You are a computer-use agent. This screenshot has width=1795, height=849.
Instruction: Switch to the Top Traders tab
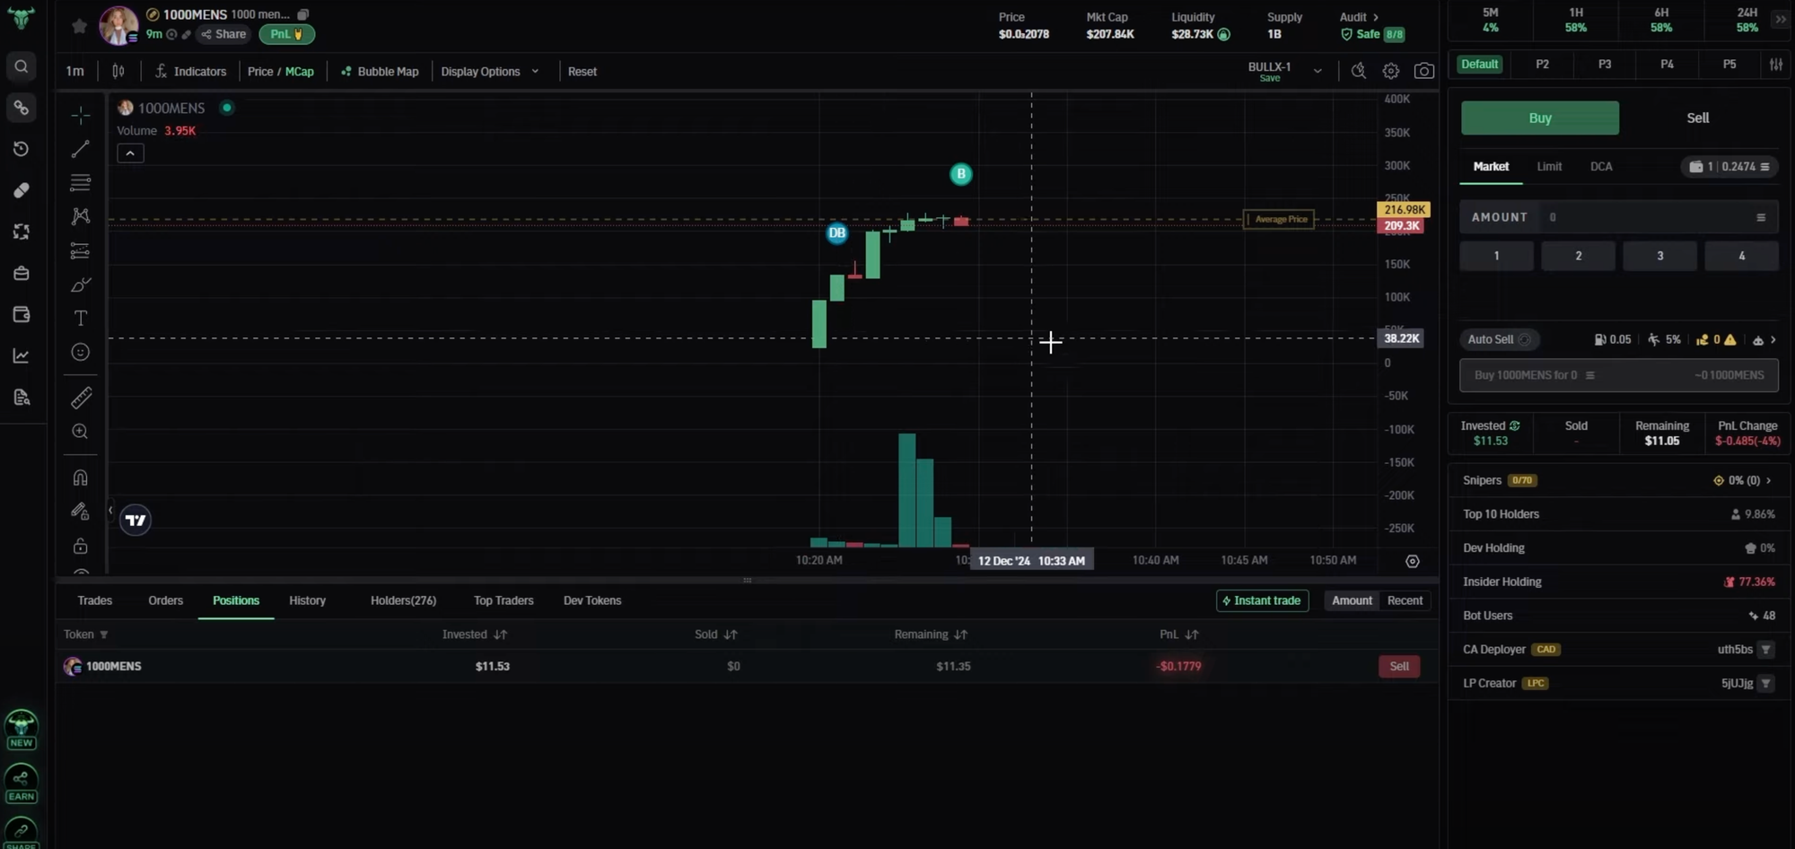pyautogui.click(x=503, y=600)
